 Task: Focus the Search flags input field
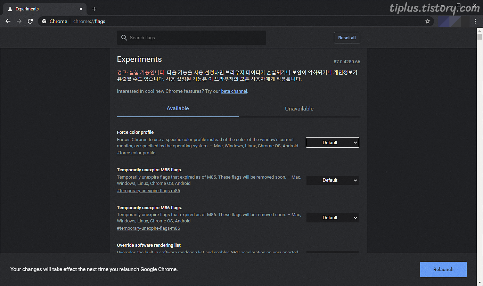[191, 38]
